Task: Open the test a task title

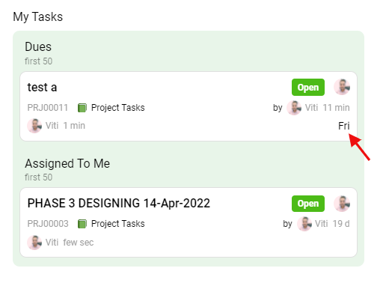Action: 42,88
